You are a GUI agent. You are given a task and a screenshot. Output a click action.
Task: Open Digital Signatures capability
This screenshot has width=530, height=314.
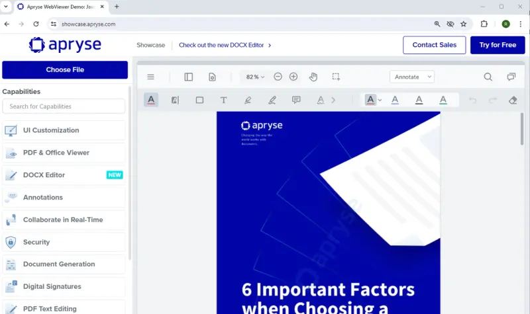(64, 286)
